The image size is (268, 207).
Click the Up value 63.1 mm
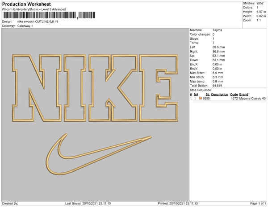(x=218, y=56)
